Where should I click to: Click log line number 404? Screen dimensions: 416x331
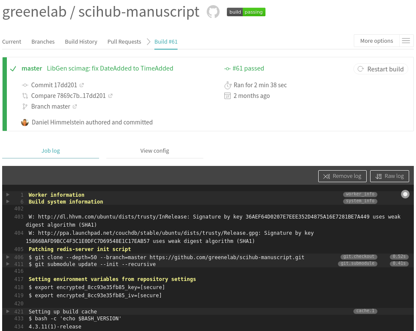[x=19, y=233]
